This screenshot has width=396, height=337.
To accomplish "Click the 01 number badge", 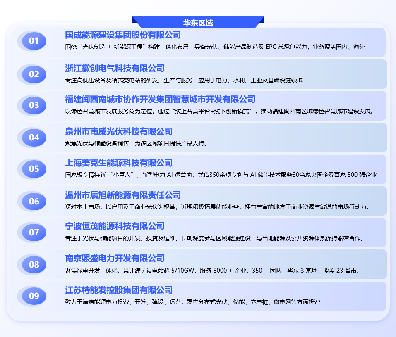I will coord(34,41).
